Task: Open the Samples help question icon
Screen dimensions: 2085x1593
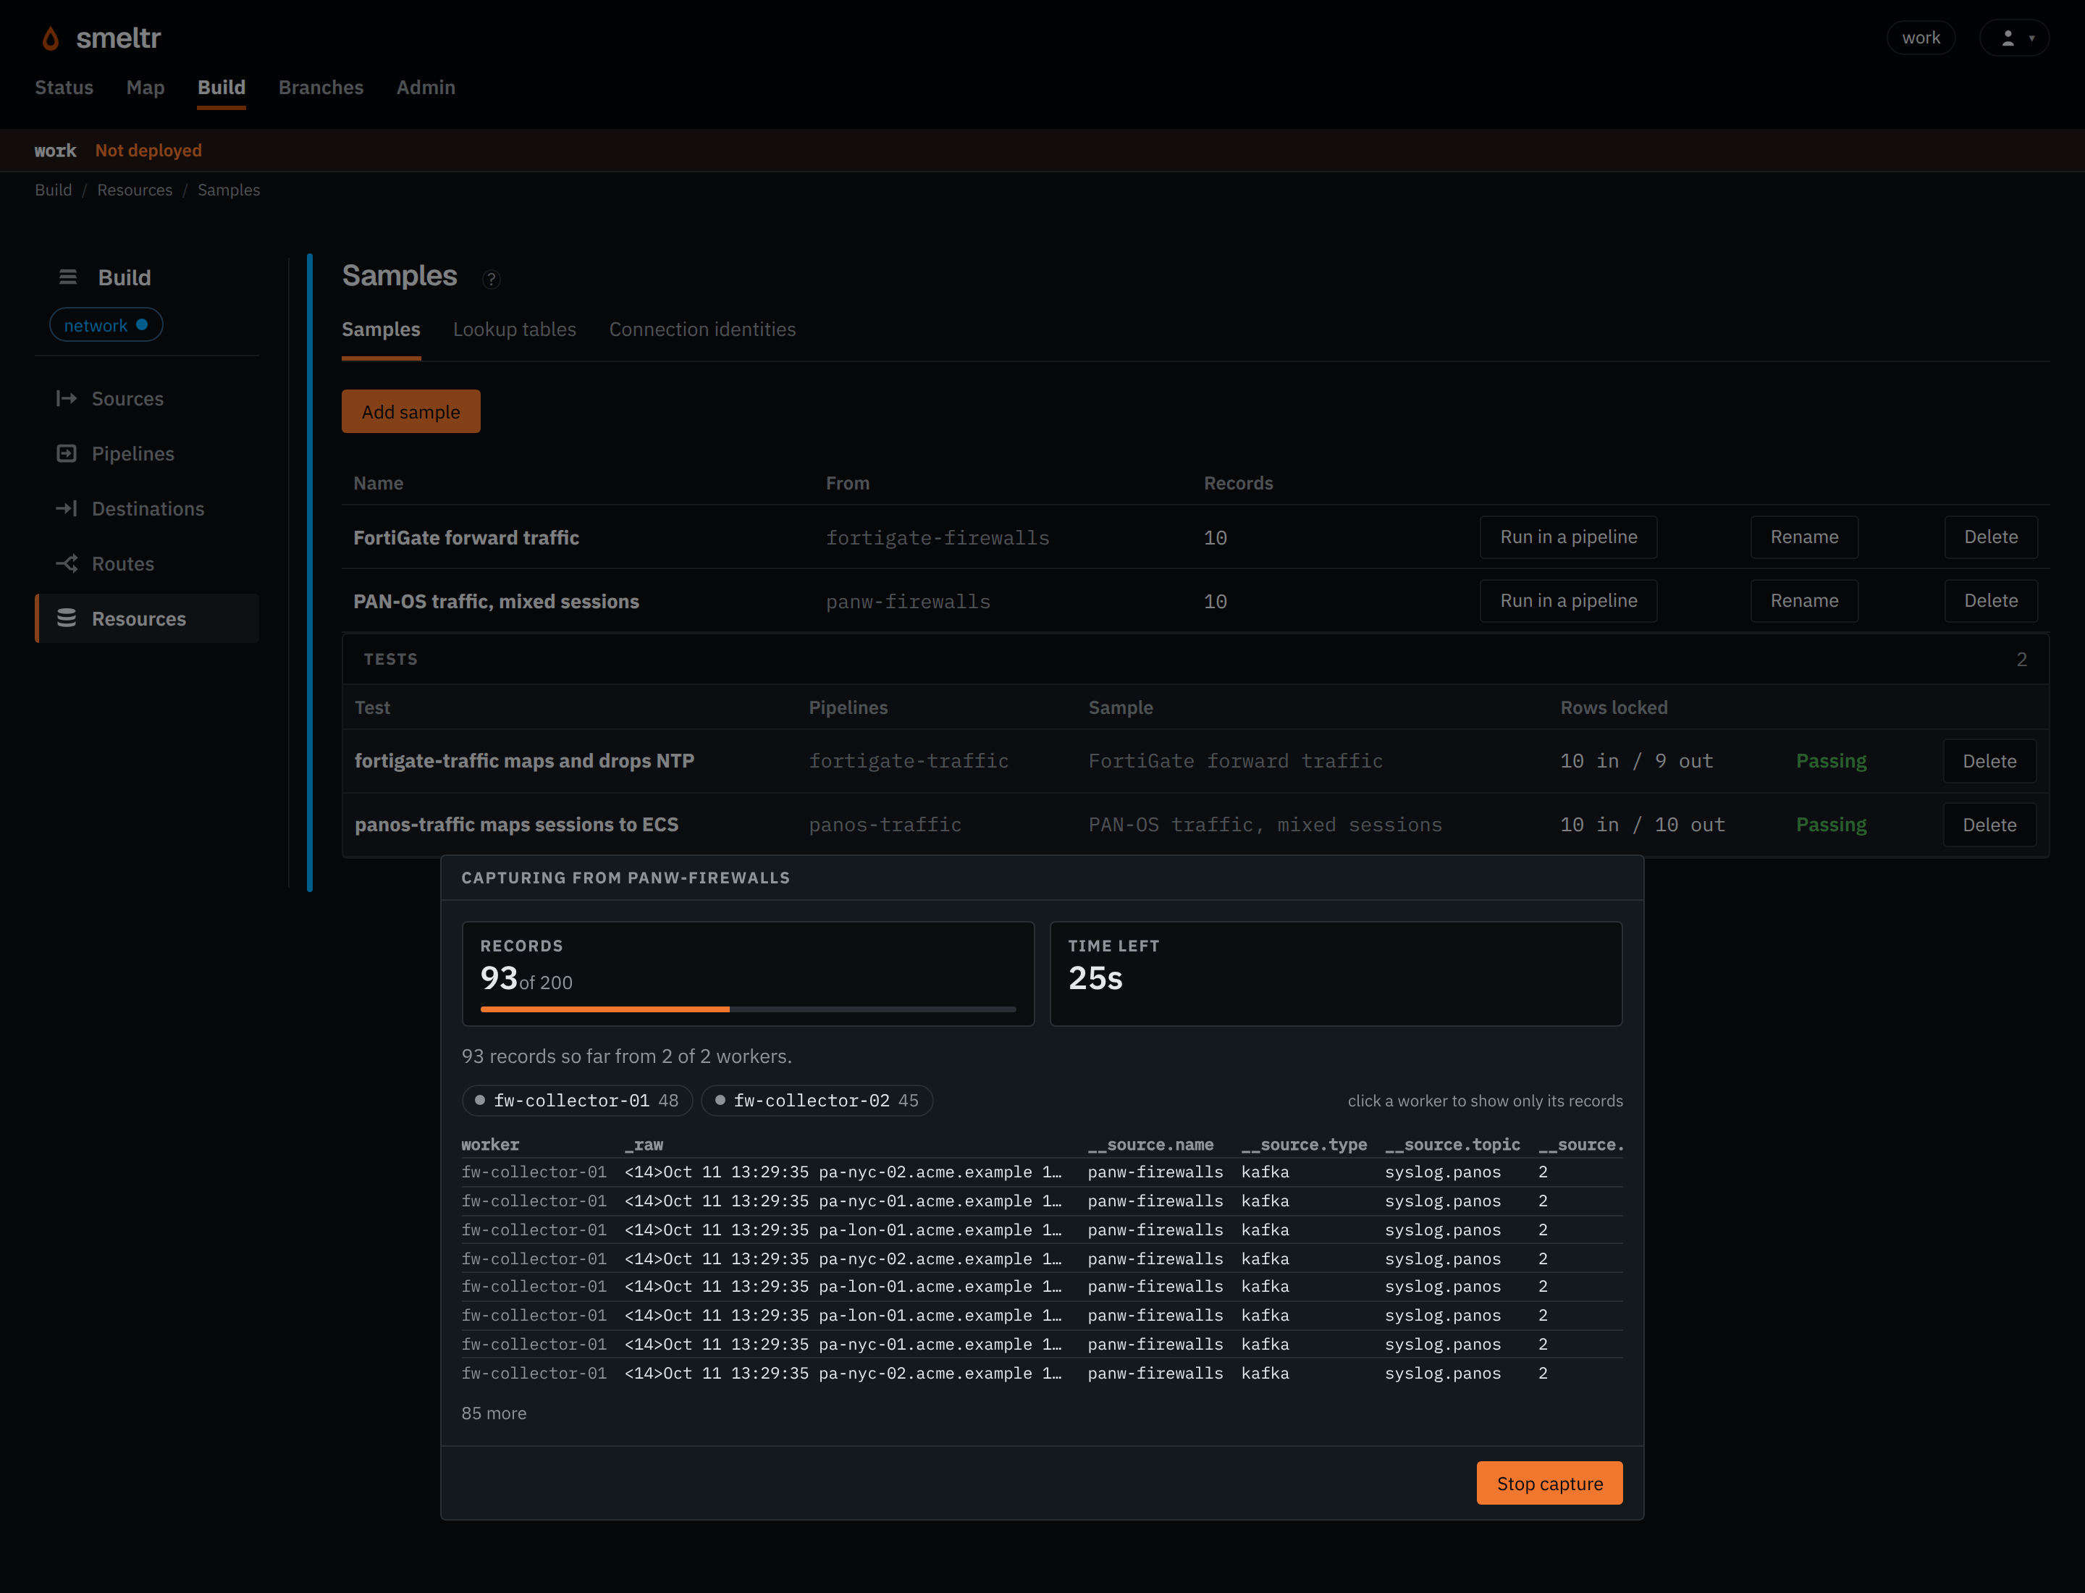Action: click(x=490, y=279)
